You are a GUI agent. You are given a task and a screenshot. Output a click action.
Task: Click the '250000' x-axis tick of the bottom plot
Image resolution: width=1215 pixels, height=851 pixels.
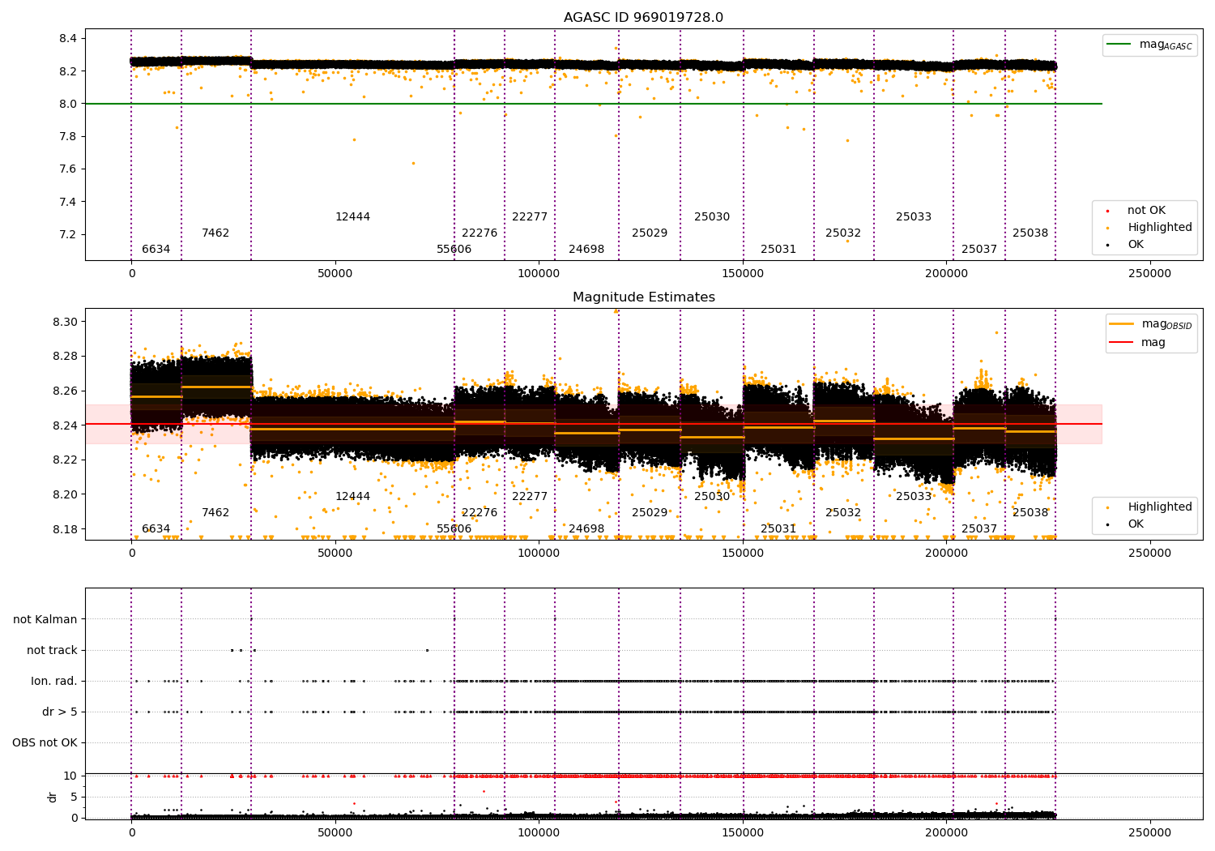1150,833
